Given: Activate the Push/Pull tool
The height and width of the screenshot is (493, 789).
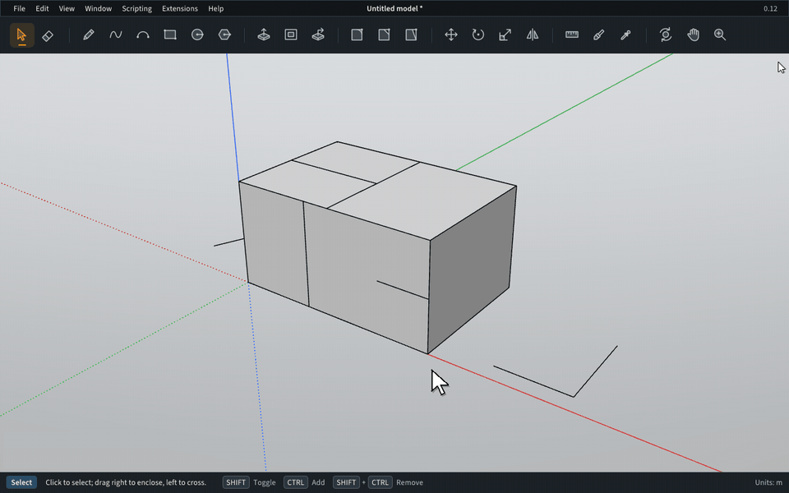Looking at the screenshot, I should click(x=264, y=35).
